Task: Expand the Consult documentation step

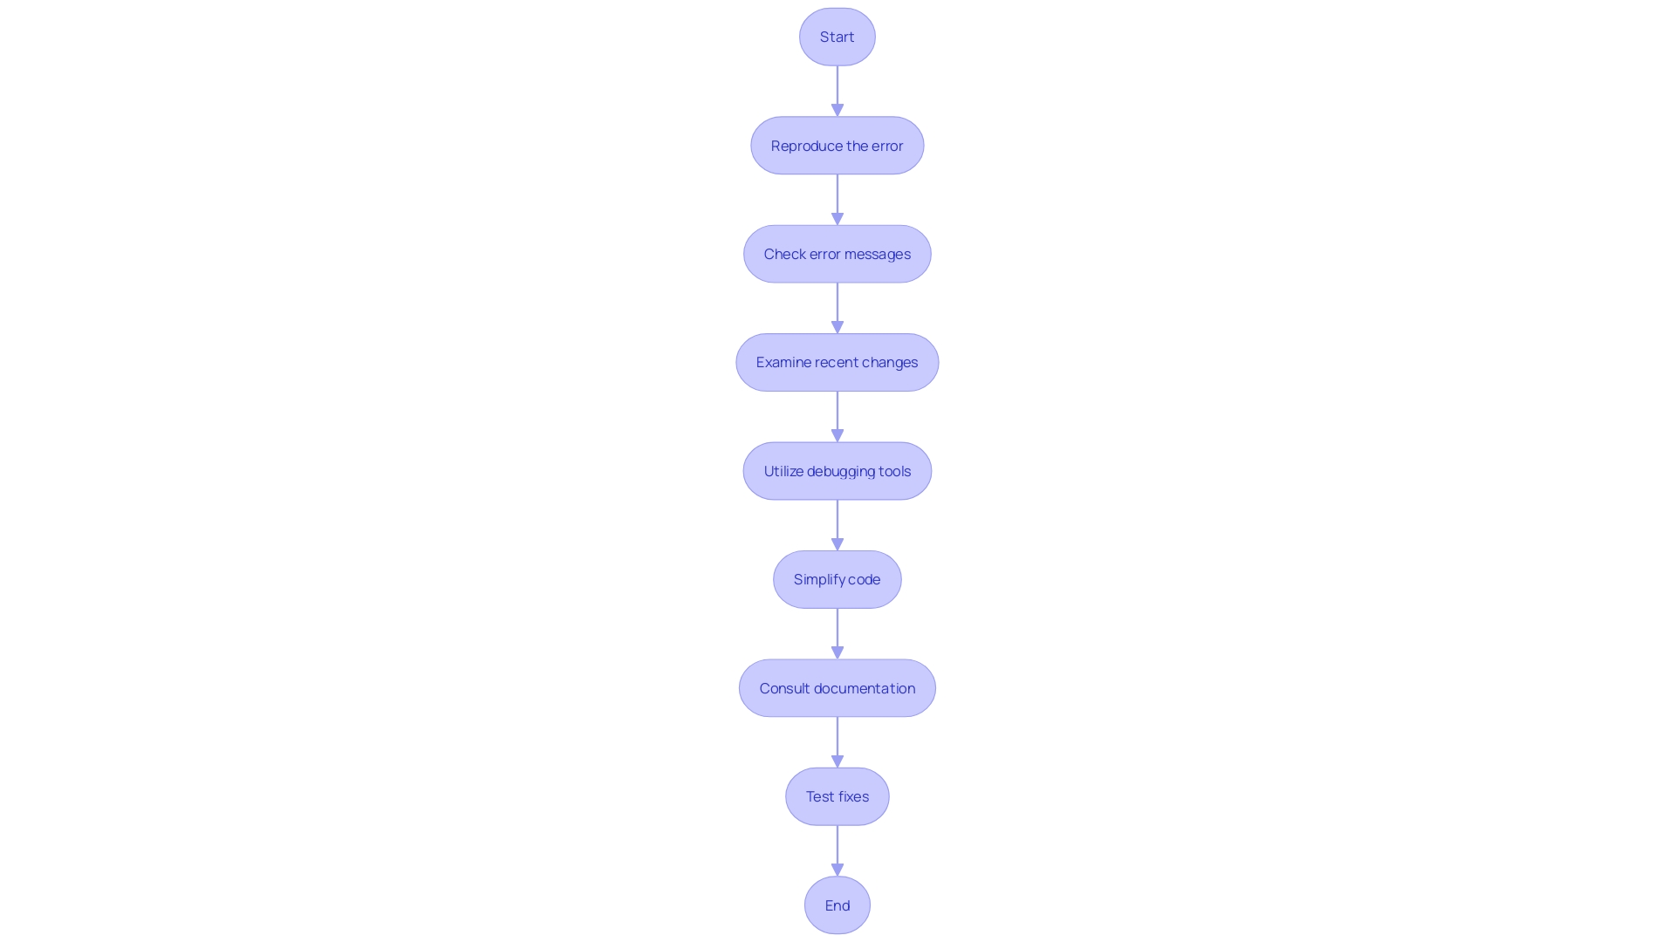Action: click(x=837, y=686)
